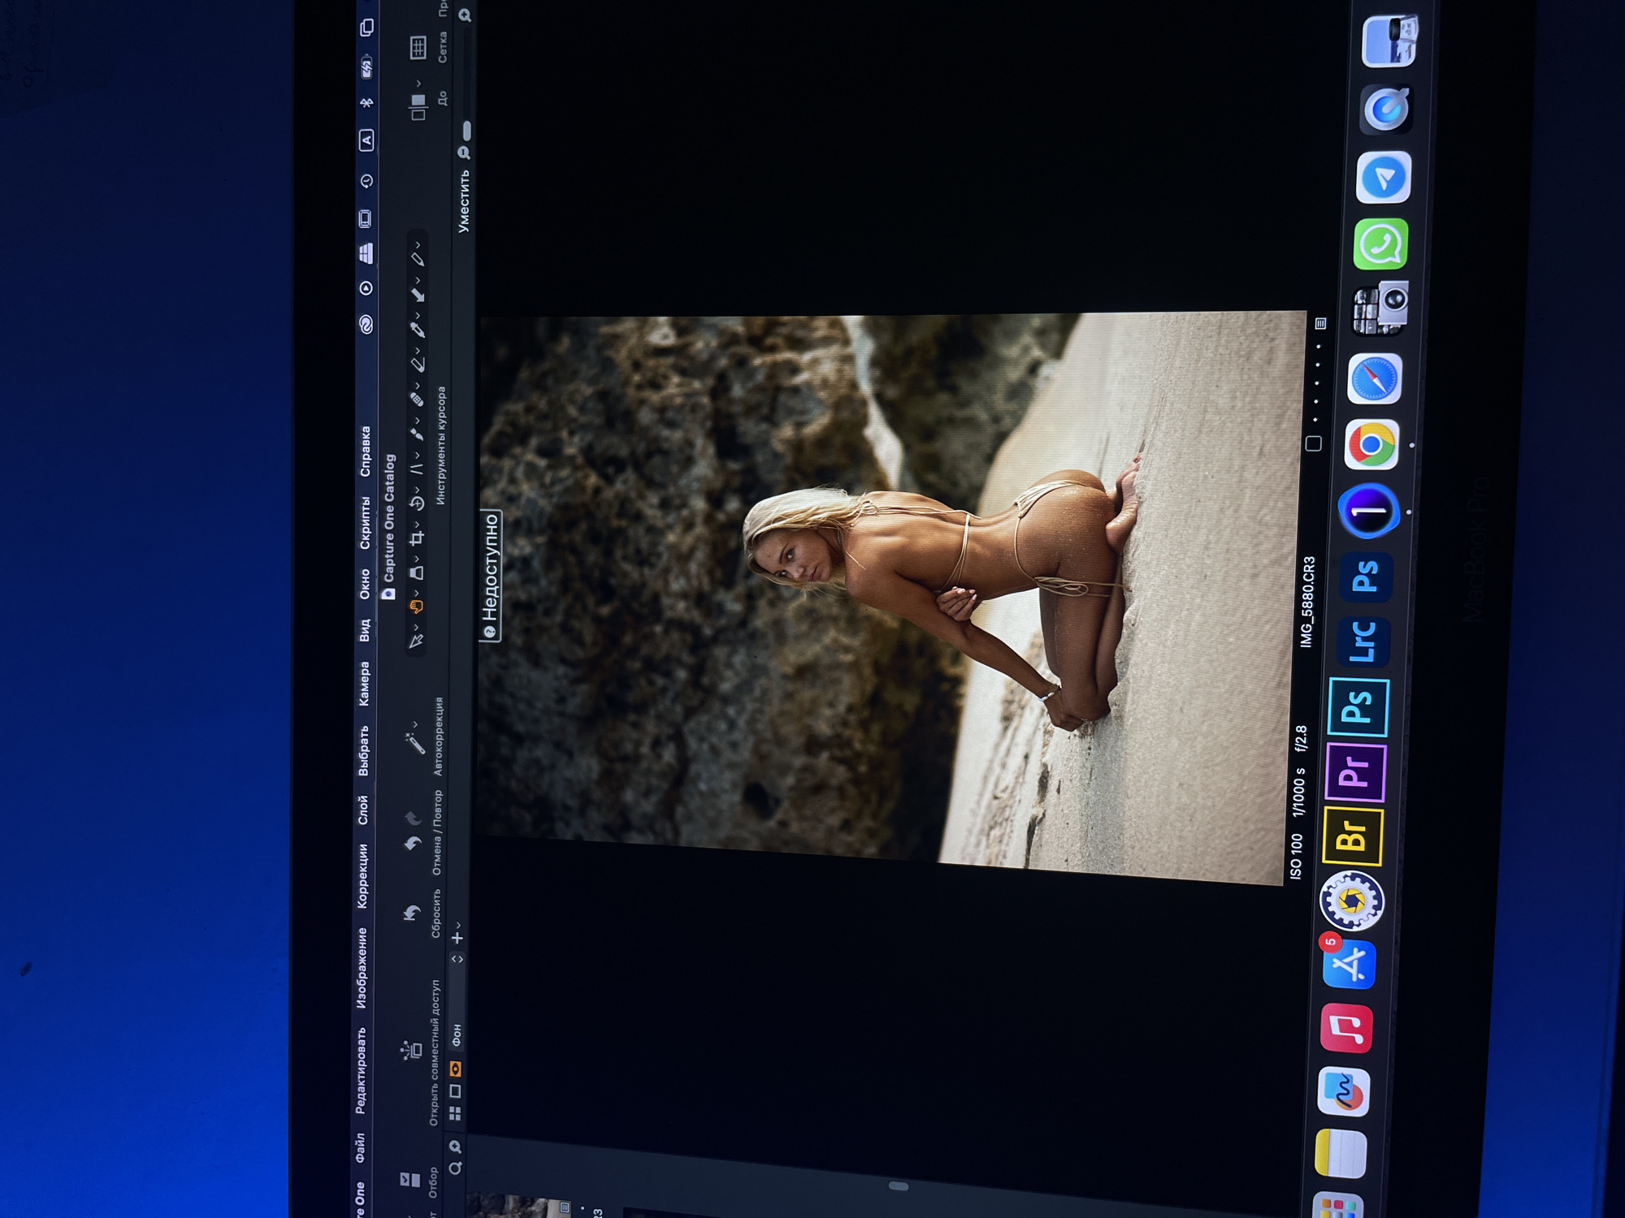Screen dimensions: 1625x1218
Task: Select the Rotate tool with the circular arrow
Action: 417,503
